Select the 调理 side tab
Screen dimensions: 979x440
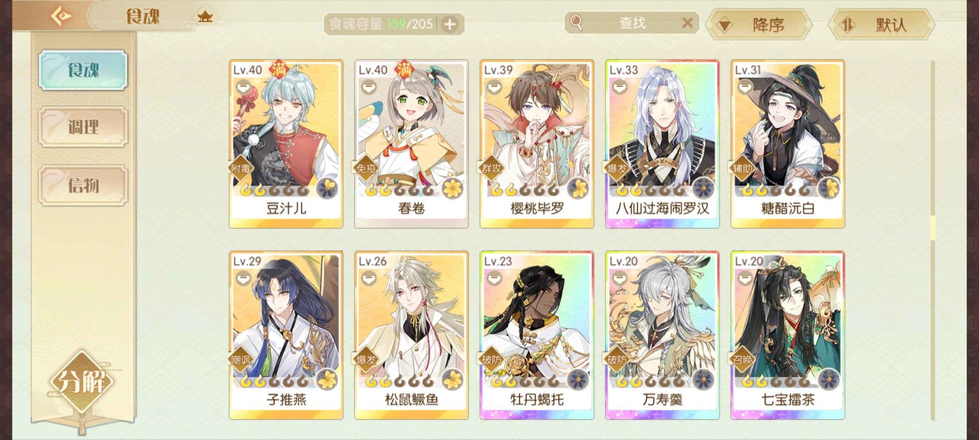[x=83, y=127]
